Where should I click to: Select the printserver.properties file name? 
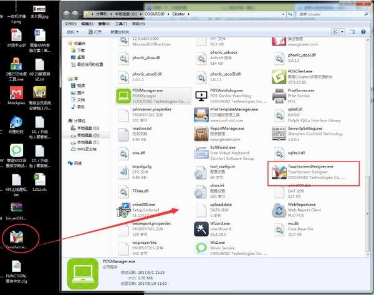[x=151, y=109]
